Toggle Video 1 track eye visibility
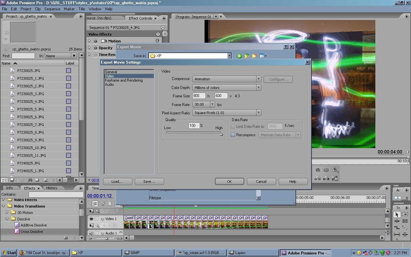Viewport: 411px width, 257px height. (x=91, y=219)
